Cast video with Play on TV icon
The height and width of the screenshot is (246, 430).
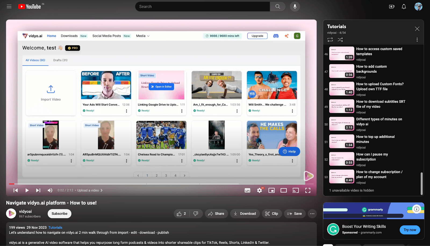point(296,190)
